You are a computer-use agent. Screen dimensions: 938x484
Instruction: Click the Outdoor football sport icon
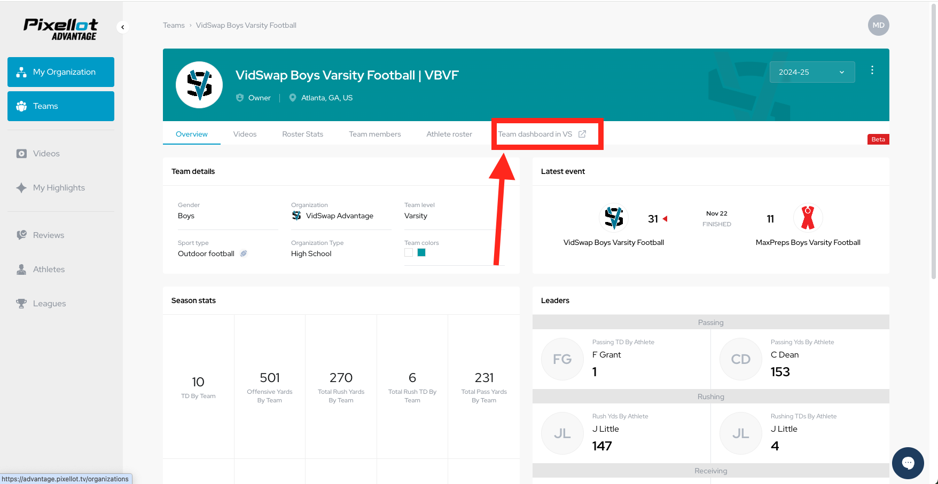click(244, 253)
